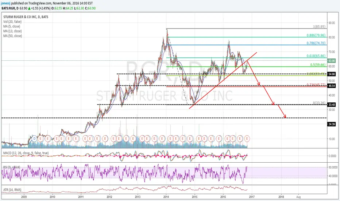Open the jonesrj author link
Image resolution: width=340 pixels, height=201 pixels.
(x=6, y=3)
